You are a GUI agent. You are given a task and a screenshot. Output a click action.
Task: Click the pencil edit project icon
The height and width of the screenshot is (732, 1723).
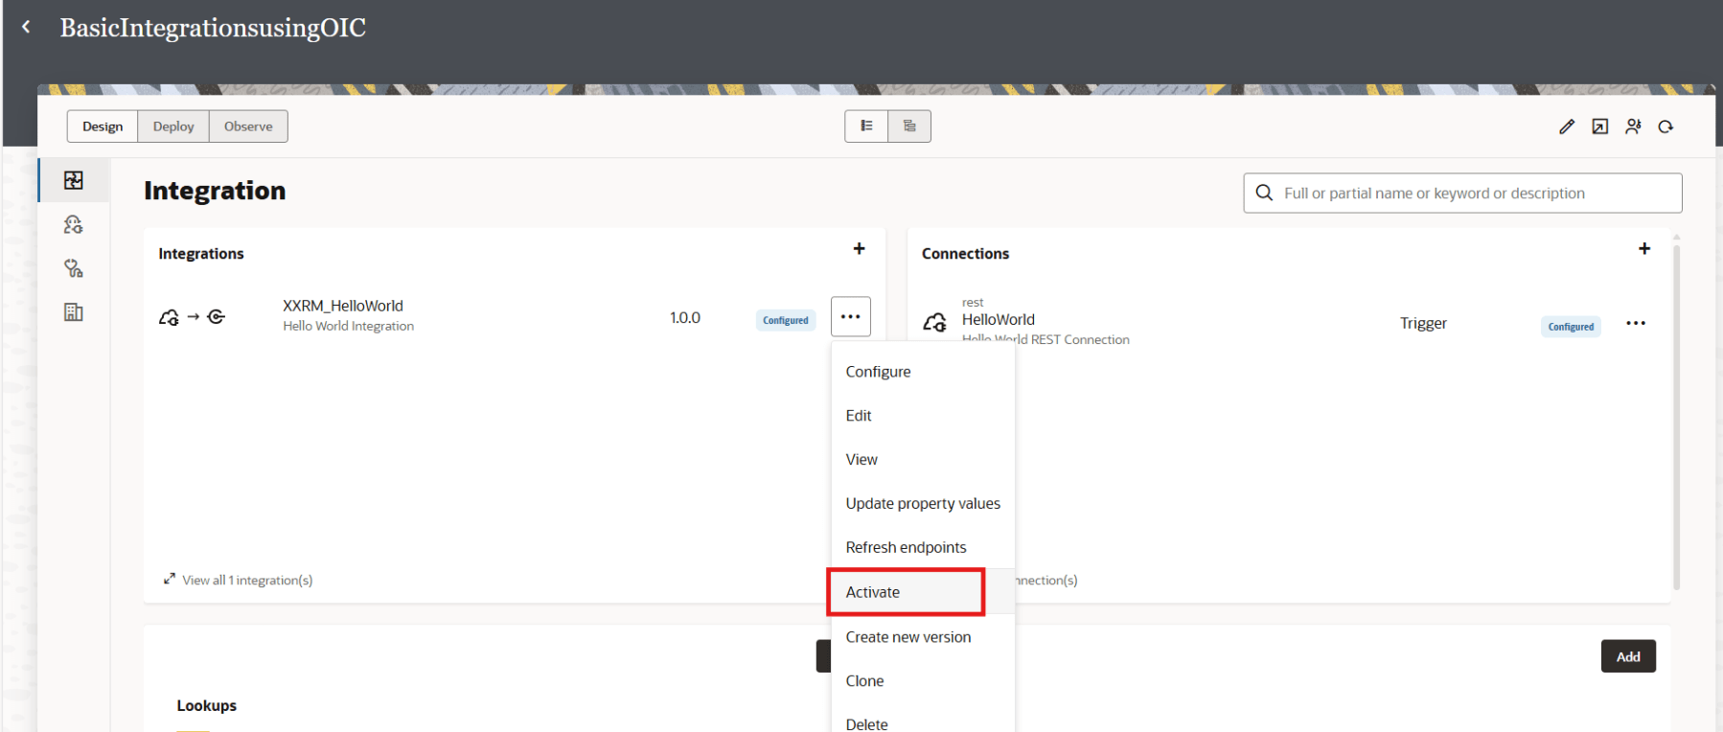click(x=1567, y=126)
